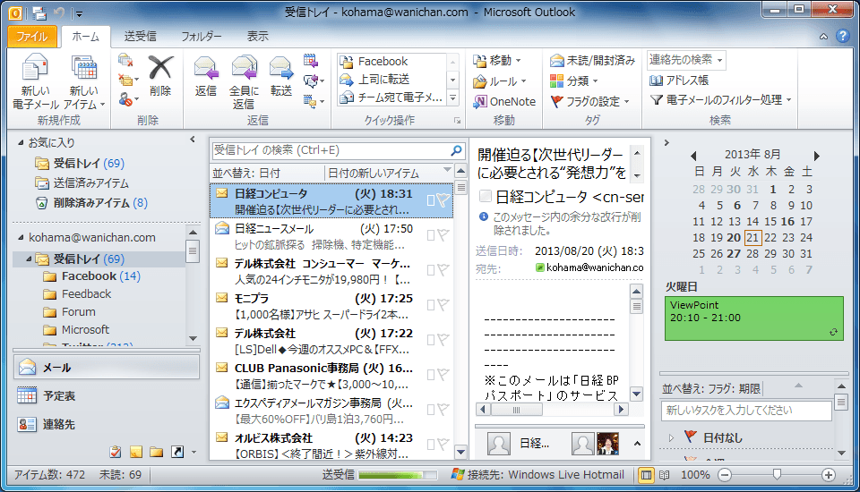Switch to the Folder (フォルダー) tab

point(202,36)
